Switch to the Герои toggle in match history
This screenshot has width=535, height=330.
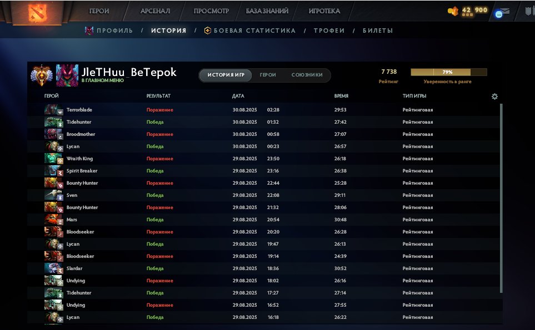(268, 75)
